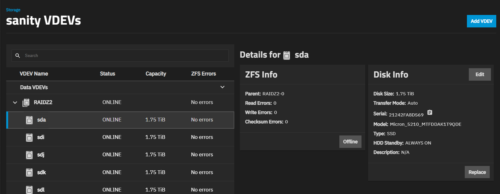Collapse the RAIDZ2 tree node

tap(15, 102)
